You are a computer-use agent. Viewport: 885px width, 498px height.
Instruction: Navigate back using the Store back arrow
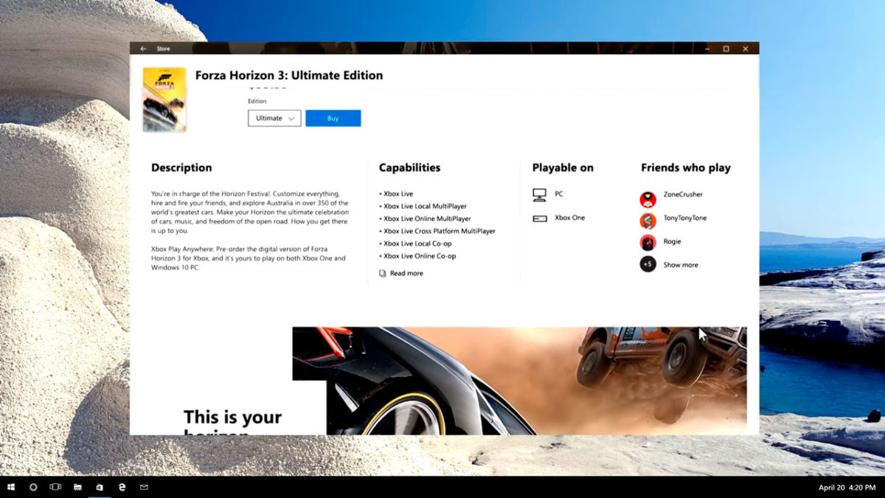click(143, 48)
